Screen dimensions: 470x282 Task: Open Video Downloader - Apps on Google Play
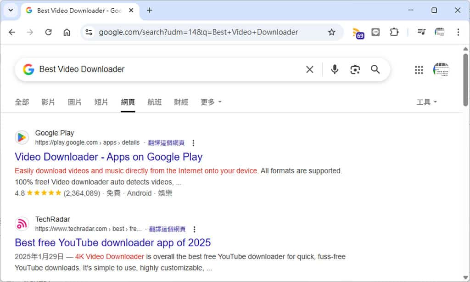(108, 157)
